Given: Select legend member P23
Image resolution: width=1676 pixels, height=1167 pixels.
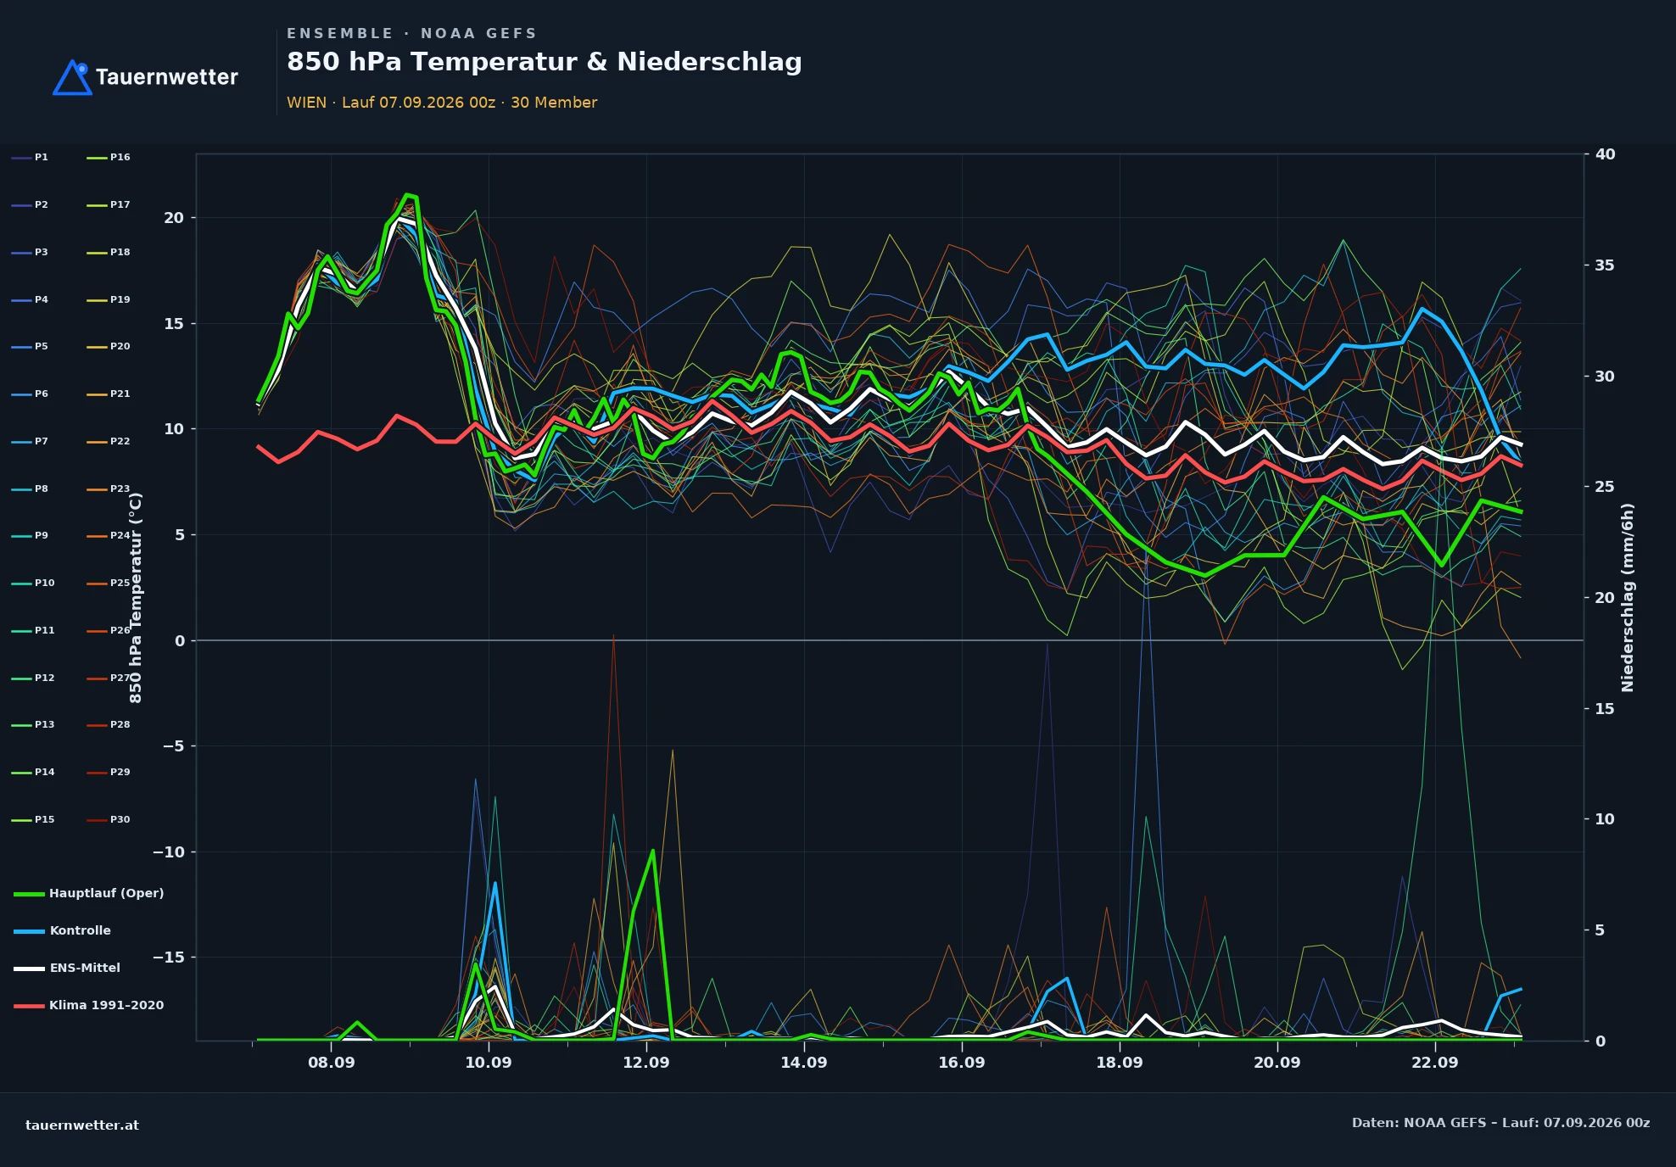Looking at the screenshot, I should tap(109, 489).
